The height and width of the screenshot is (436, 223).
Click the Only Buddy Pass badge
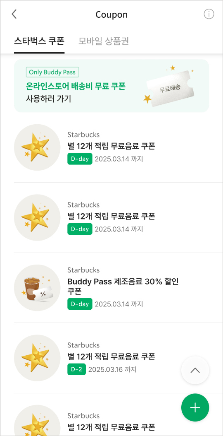(x=53, y=72)
